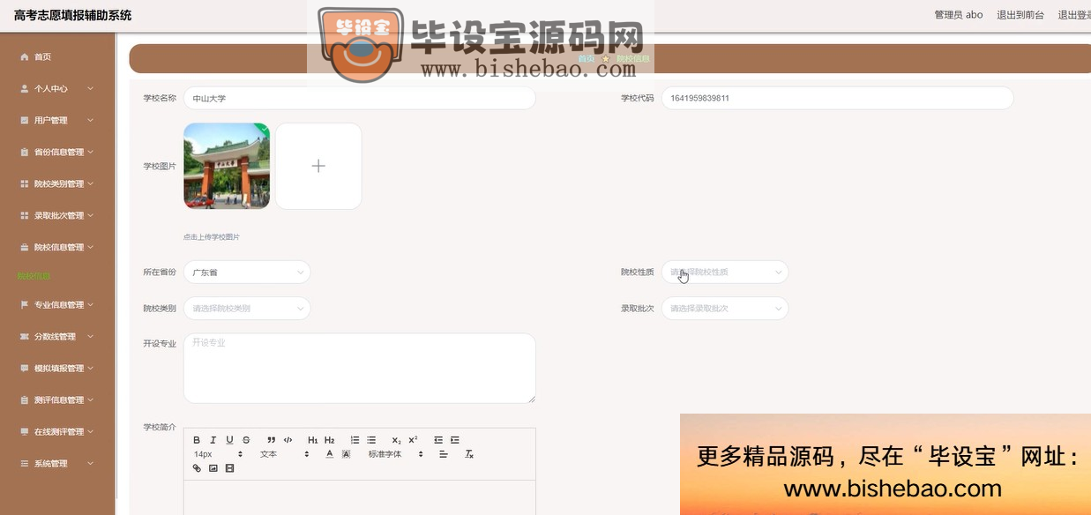Click the 退出登录 link
This screenshot has height=515, width=1091.
click(1074, 15)
